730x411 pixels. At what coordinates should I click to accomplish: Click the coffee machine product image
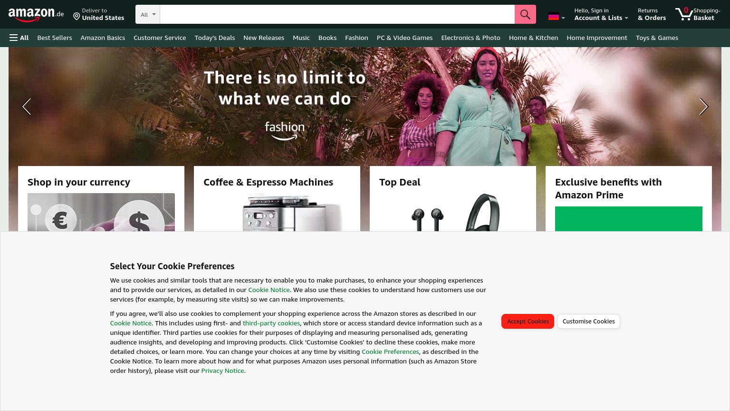(277, 212)
